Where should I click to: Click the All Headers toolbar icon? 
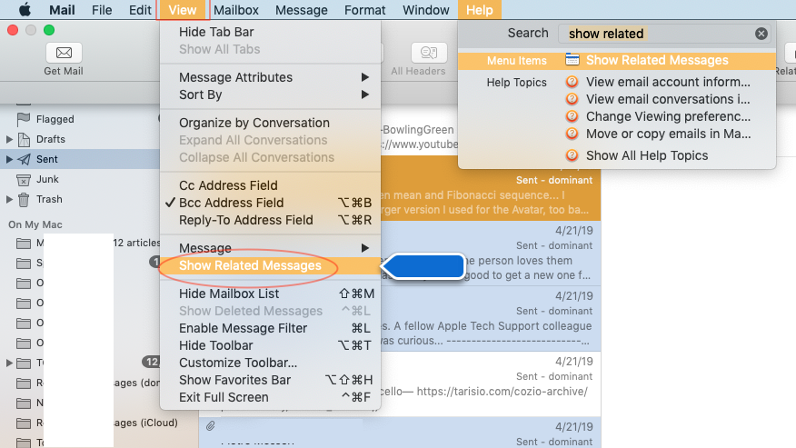pos(429,53)
